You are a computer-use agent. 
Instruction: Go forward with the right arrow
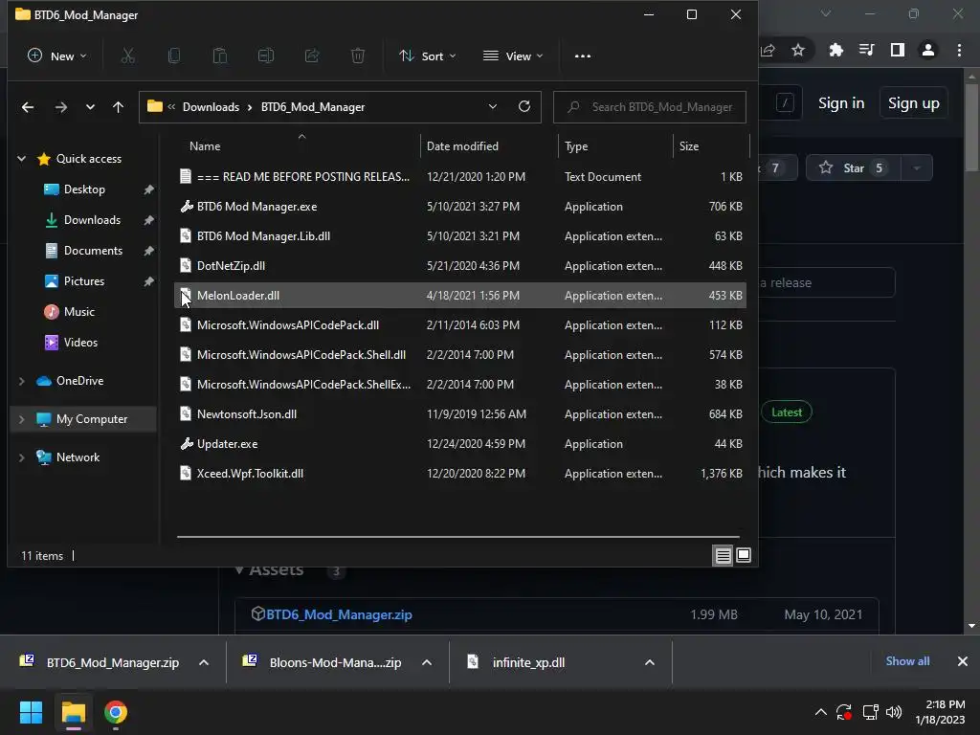coord(60,107)
